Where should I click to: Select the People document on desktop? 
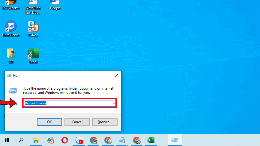pos(55,5)
